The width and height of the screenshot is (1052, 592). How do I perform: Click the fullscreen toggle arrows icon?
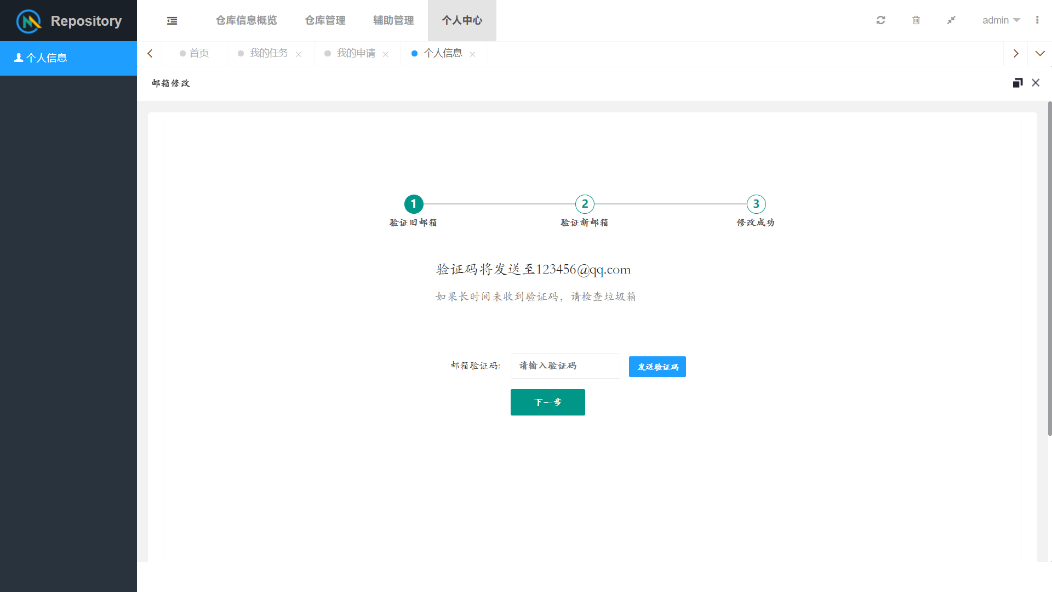pyautogui.click(x=951, y=20)
